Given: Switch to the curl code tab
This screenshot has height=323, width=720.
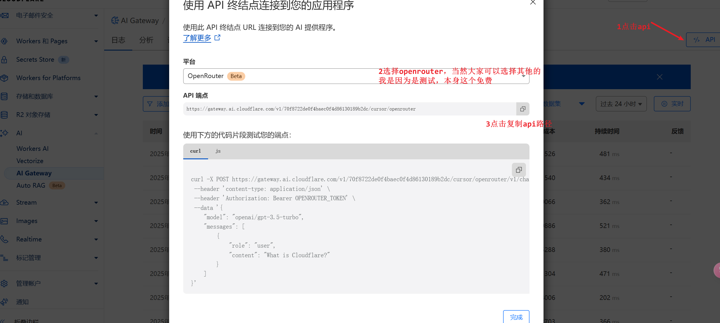Looking at the screenshot, I should [x=196, y=151].
